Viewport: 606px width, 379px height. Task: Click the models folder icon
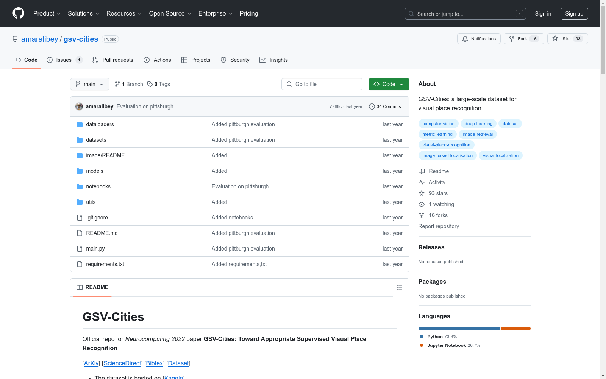(x=80, y=171)
